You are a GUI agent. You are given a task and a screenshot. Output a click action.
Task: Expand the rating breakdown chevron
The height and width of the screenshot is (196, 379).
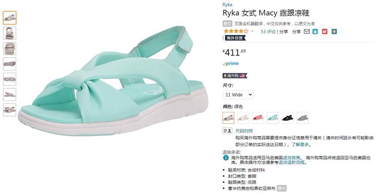(x=253, y=32)
